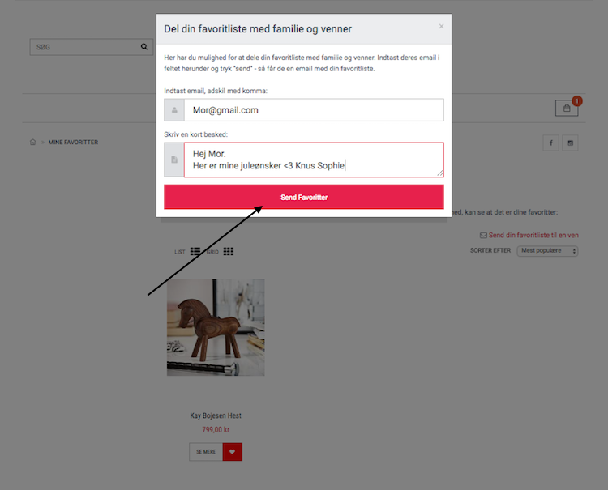This screenshot has height=490, width=608.
Task: Click the email address input field
Action: (x=314, y=110)
